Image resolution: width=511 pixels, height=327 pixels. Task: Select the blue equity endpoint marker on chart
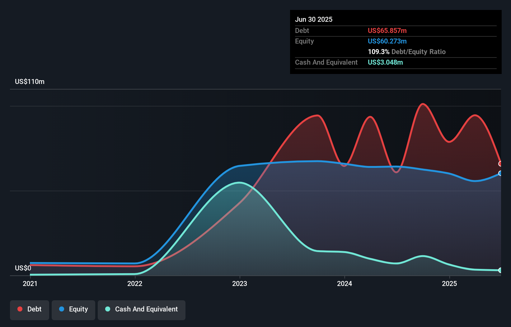pyautogui.click(x=500, y=173)
